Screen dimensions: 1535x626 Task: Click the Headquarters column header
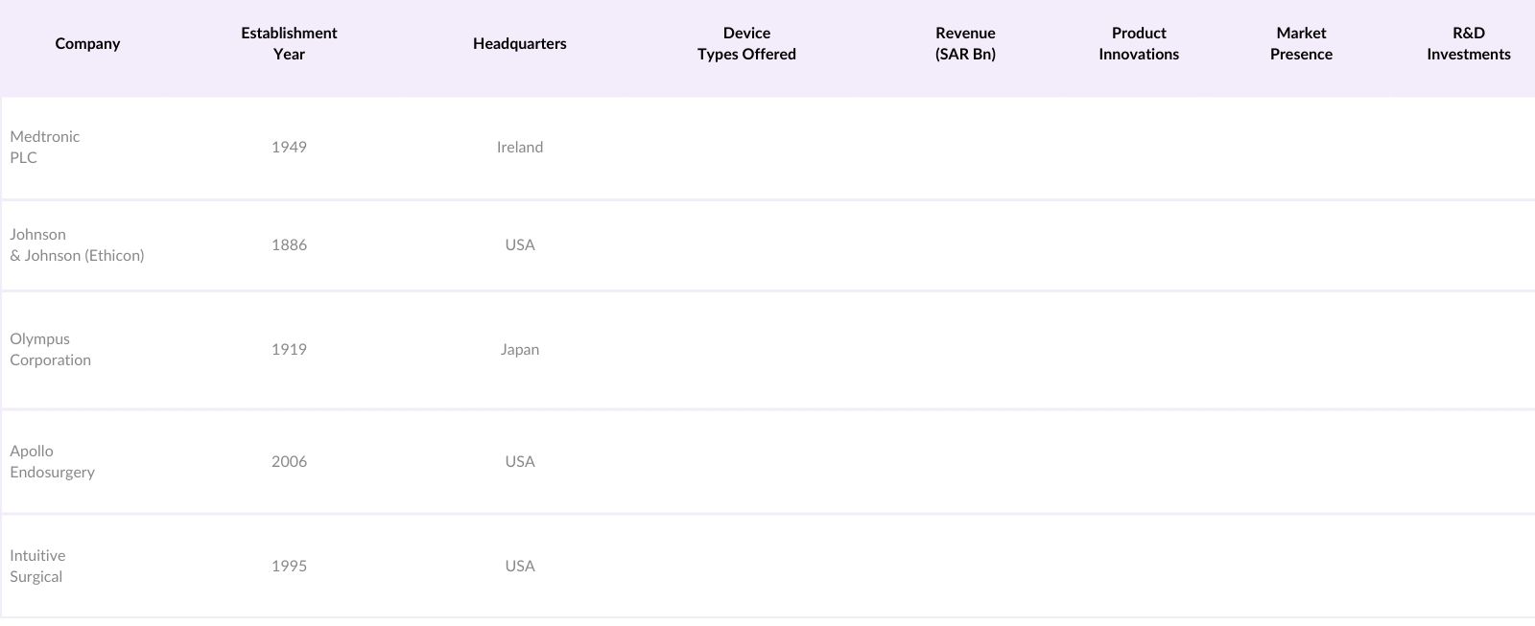tap(519, 44)
